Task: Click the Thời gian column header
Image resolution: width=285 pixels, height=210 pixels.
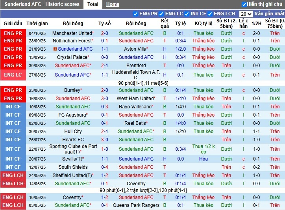Action: (37, 24)
